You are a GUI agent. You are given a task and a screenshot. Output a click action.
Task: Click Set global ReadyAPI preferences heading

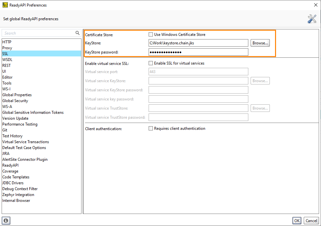[x=31, y=19]
